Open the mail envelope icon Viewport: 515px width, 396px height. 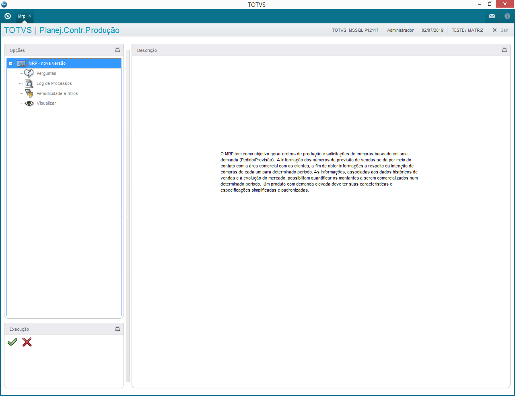pos(492,16)
